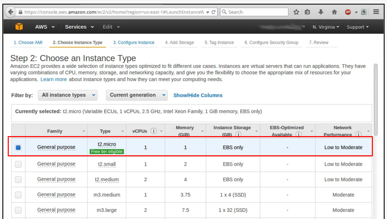The width and height of the screenshot is (387, 219).
Task: Click the page vertical scrollbar
Action: [x=376, y=100]
